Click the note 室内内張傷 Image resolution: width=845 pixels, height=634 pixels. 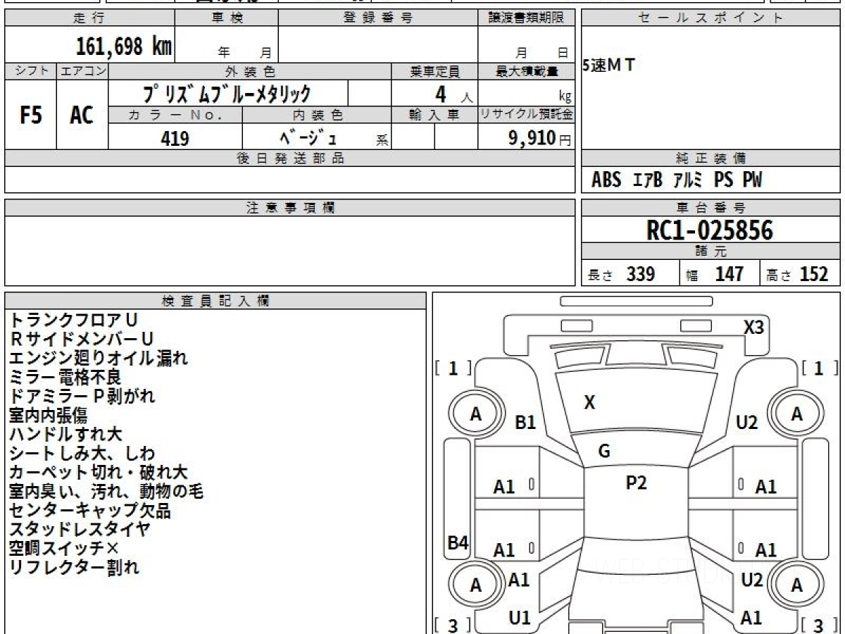48,416
